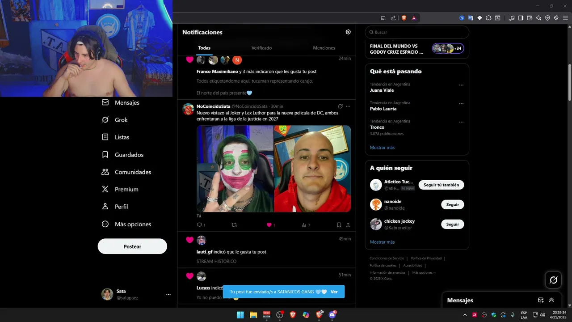Open File Explorer from the taskbar

[253, 315]
